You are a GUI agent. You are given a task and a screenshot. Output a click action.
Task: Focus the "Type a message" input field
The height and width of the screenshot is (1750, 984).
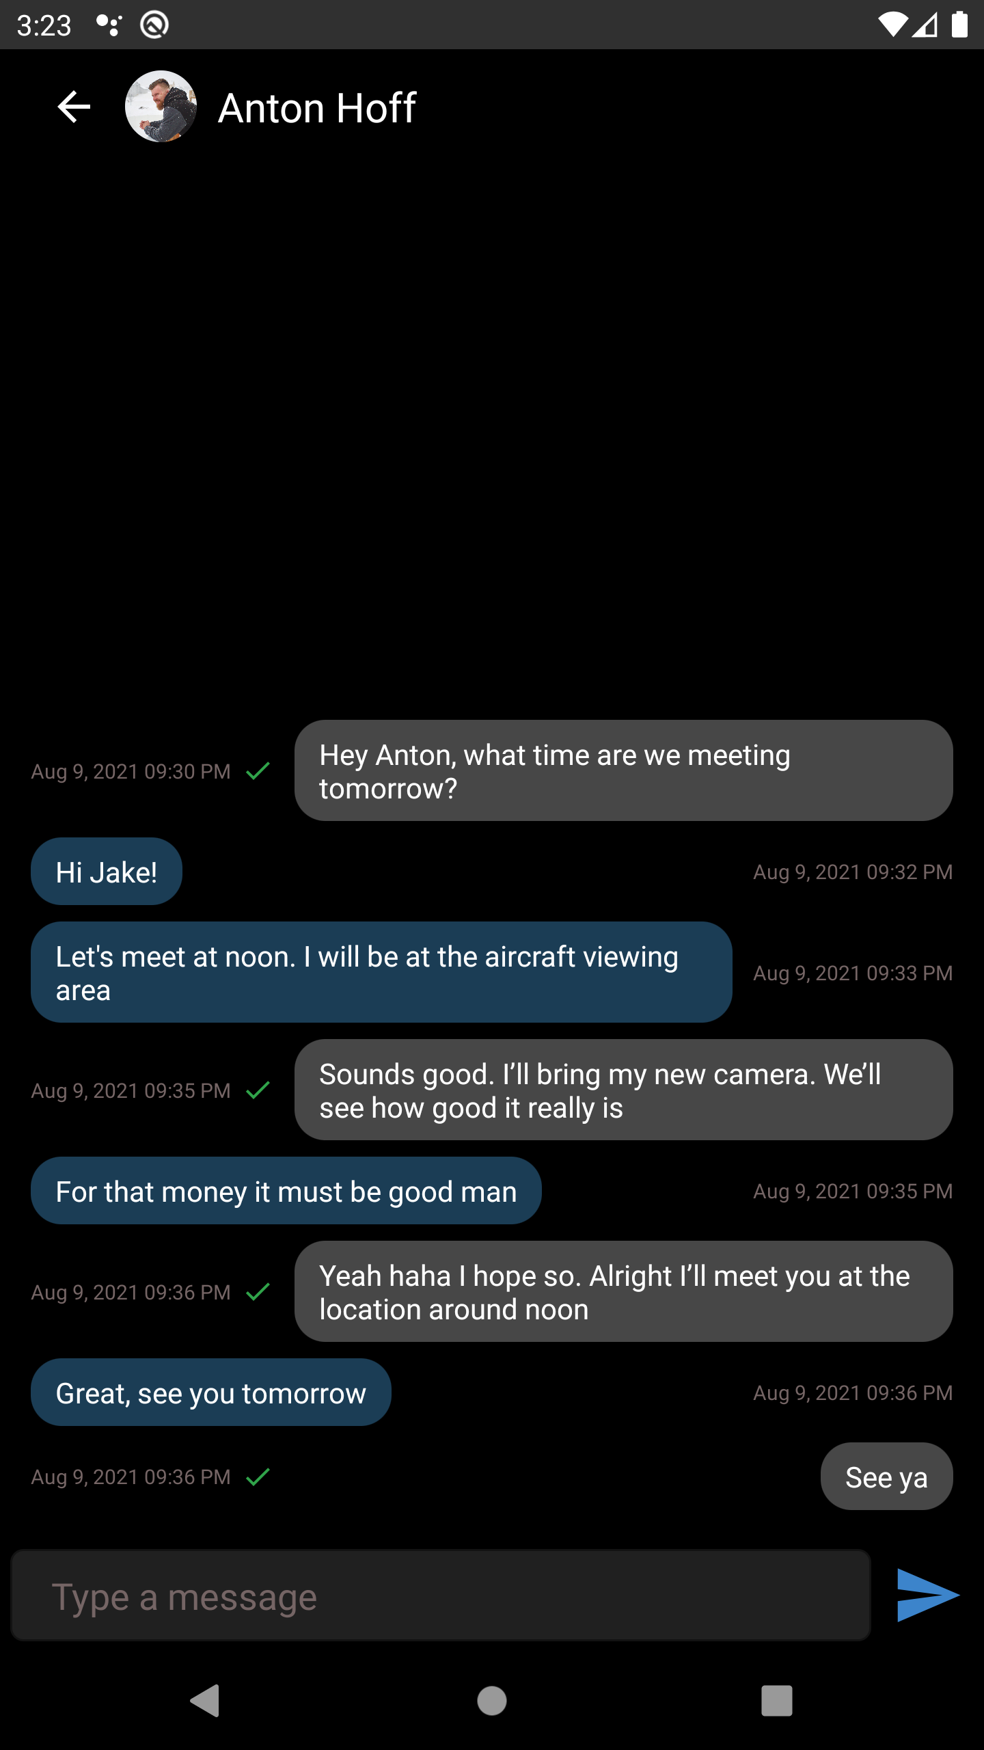point(441,1597)
